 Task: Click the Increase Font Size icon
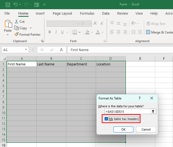click(x=95, y=23)
